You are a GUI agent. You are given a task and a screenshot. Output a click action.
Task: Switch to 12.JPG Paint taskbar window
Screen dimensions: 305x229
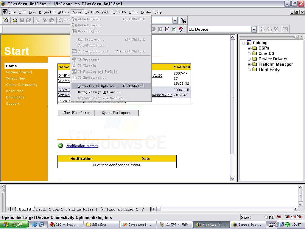[x=175, y=225]
